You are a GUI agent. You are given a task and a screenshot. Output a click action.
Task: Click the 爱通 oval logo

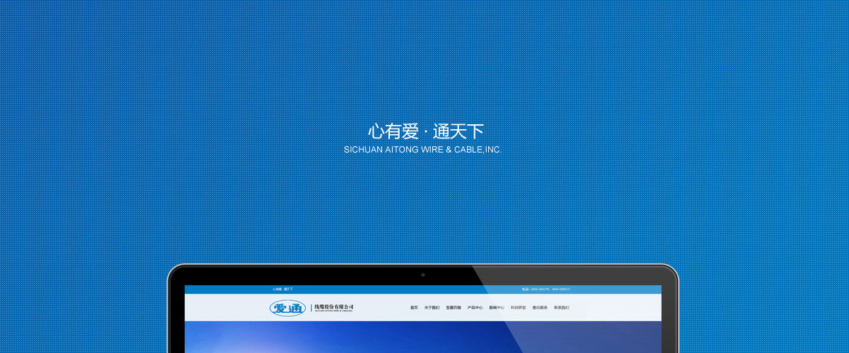(289, 308)
